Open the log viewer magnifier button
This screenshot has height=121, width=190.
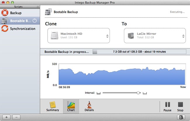point(181,117)
